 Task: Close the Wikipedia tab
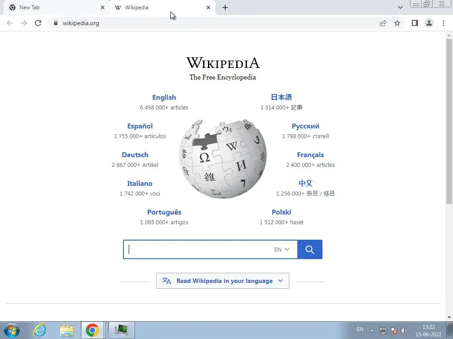coord(208,8)
